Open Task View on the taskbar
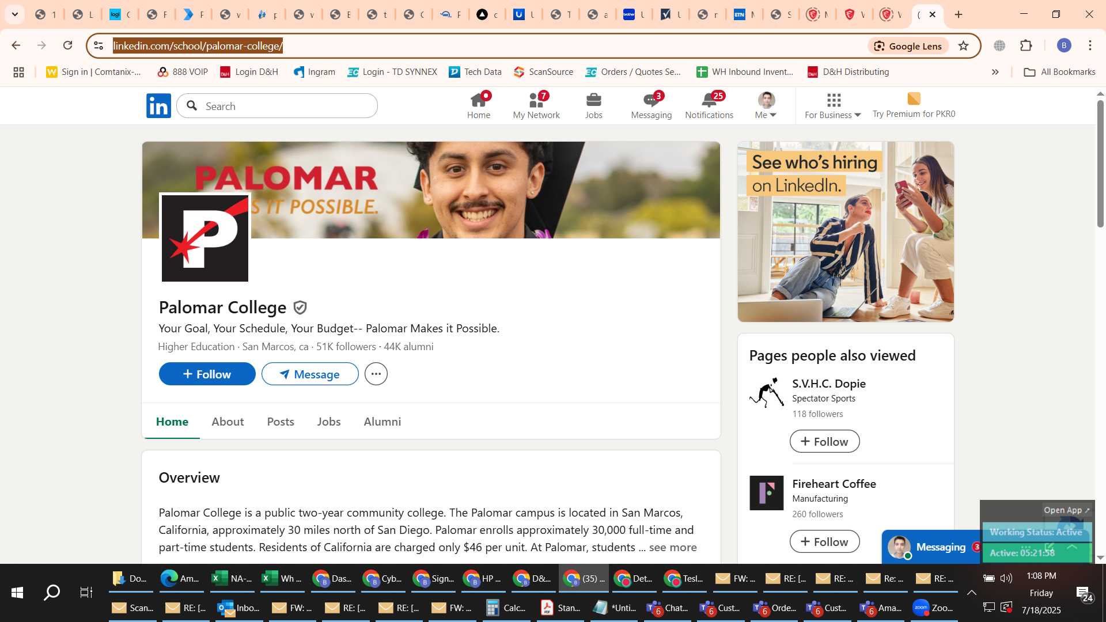Viewport: 1106px width, 622px height. 86,593
